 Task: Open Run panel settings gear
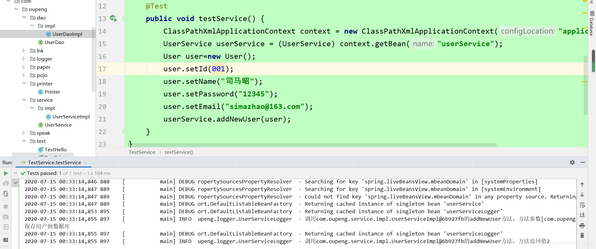[x=572, y=162]
